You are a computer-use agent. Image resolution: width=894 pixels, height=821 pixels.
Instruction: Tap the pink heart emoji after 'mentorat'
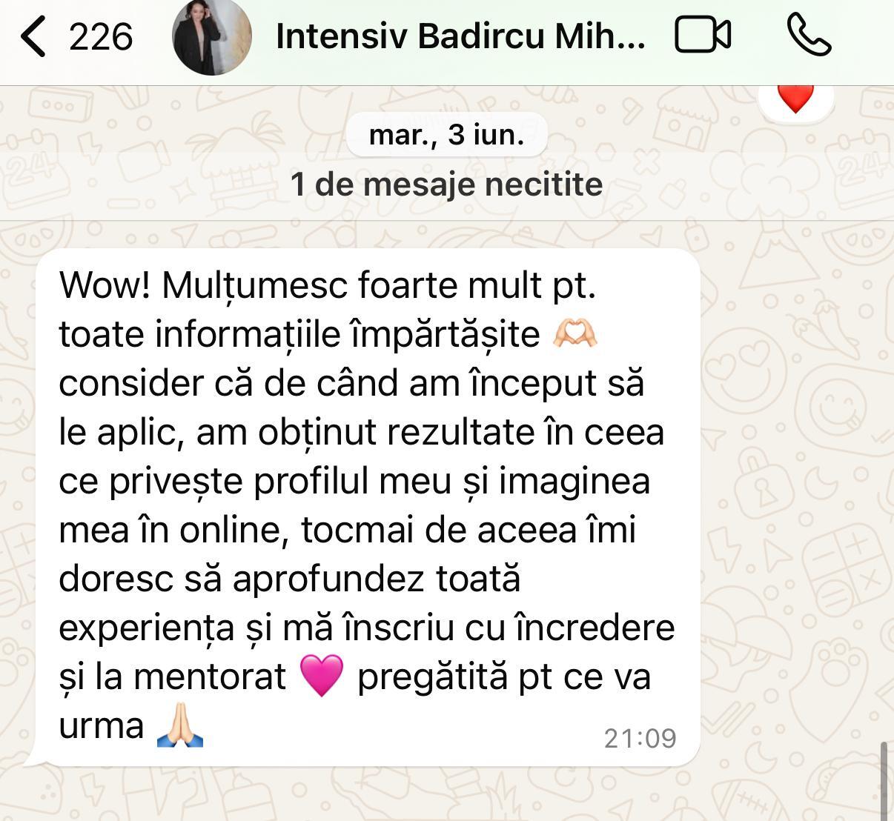pyautogui.click(x=321, y=676)
